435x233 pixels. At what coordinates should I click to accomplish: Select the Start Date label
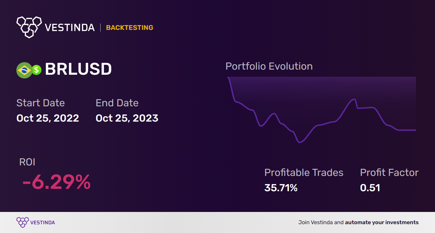tap(40, 103)
